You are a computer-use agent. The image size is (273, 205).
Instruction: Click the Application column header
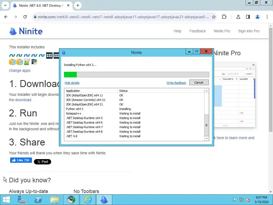click(x=91, y=91)
